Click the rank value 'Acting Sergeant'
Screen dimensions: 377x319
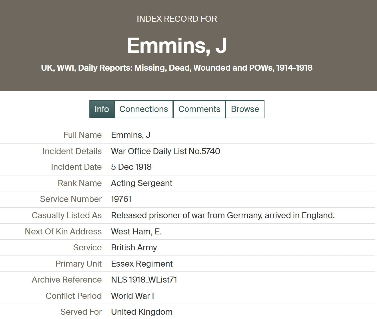pos(141,183)
